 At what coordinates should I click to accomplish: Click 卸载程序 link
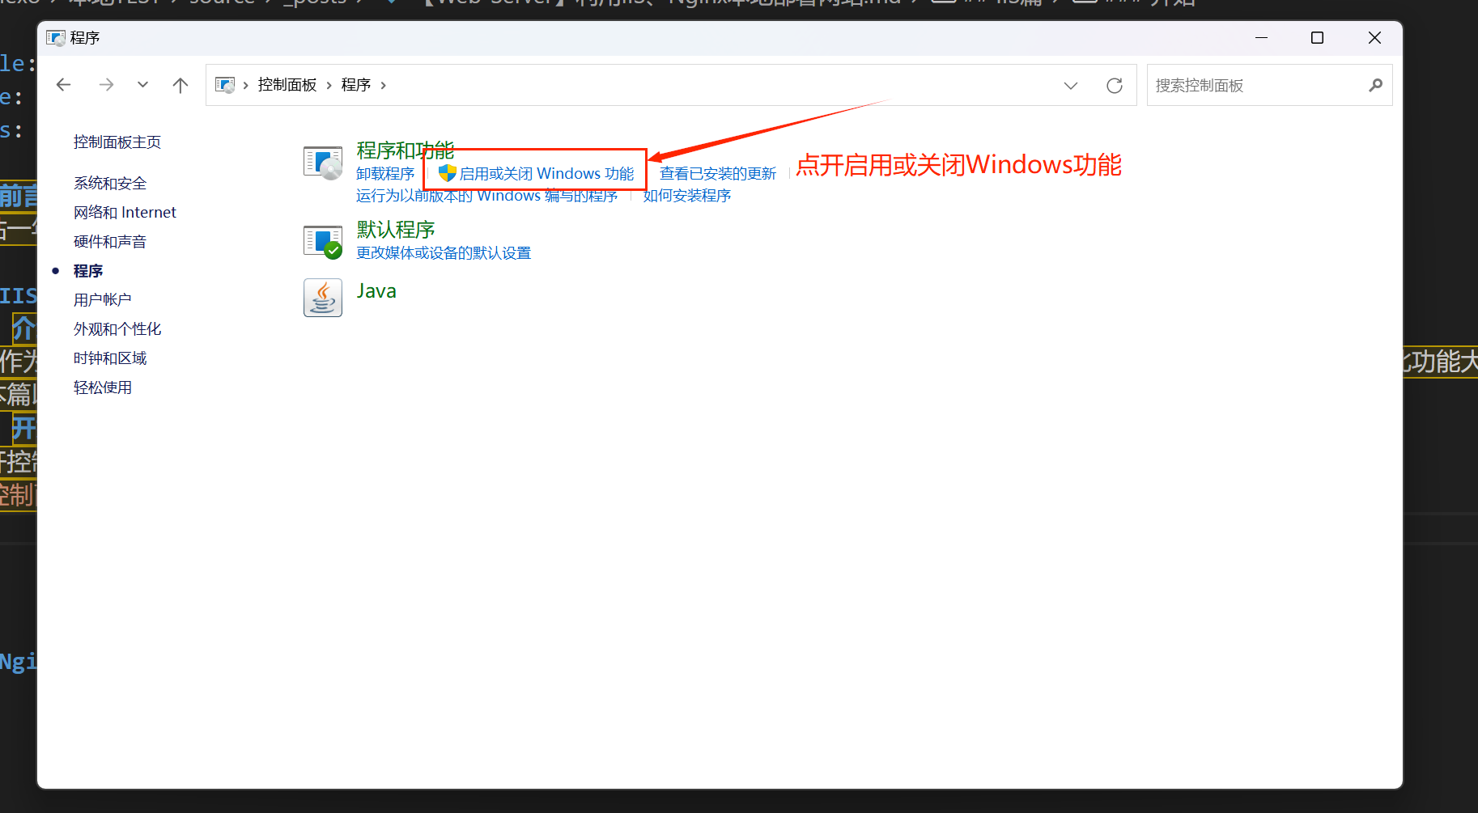pos(385,174)
